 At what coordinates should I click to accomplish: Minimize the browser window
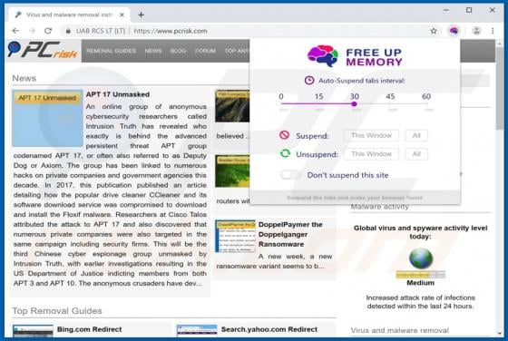pyautogui.click(x=446, y=10)
